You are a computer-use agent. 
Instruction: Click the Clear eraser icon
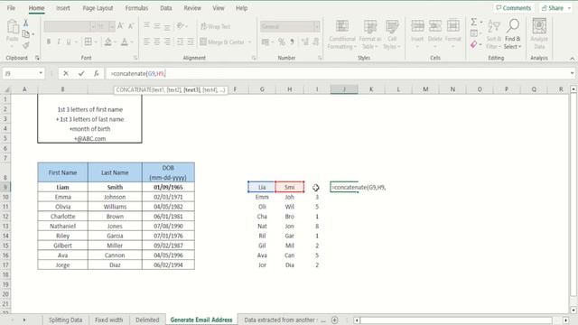[x=473, y=44]
